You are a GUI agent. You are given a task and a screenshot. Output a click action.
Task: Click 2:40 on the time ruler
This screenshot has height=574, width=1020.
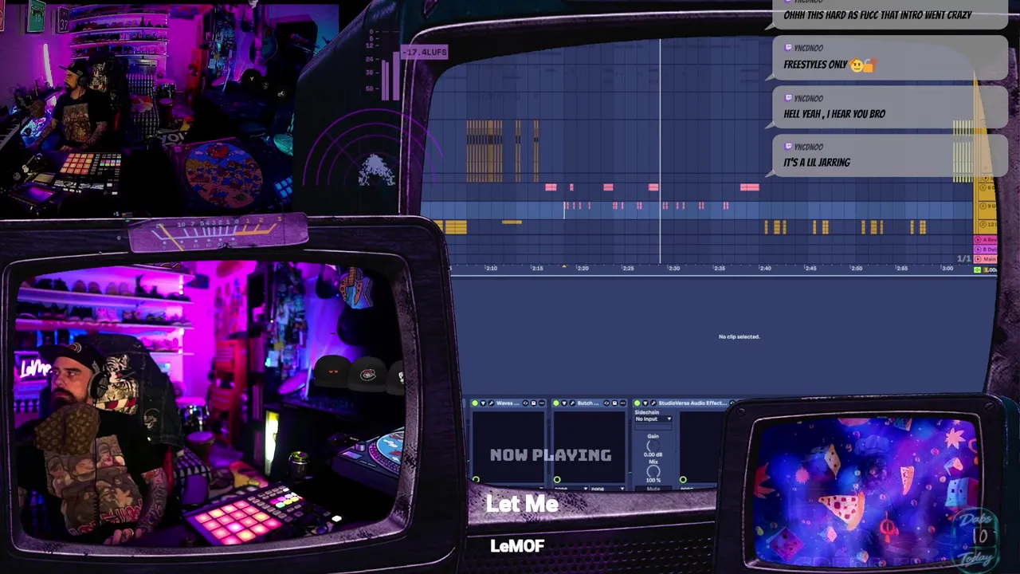point(766,269)
